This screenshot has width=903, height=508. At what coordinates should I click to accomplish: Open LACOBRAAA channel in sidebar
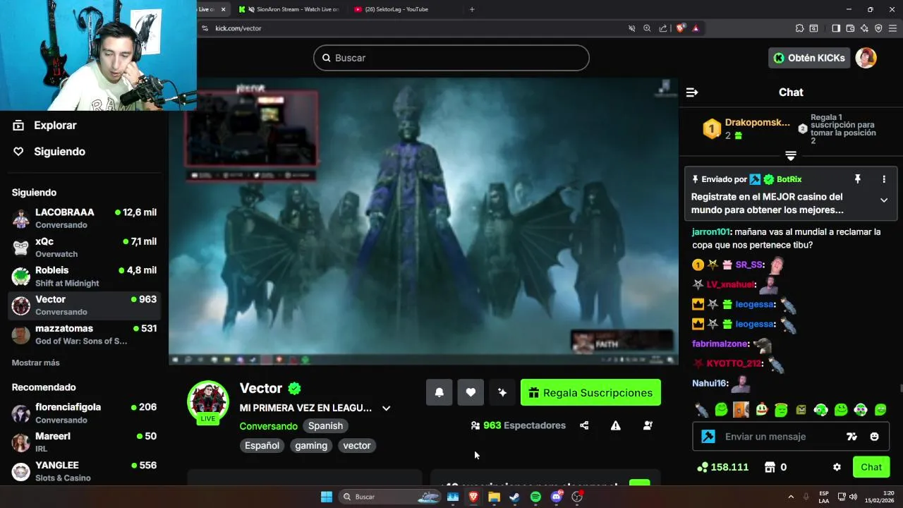(x=84, y=219)
